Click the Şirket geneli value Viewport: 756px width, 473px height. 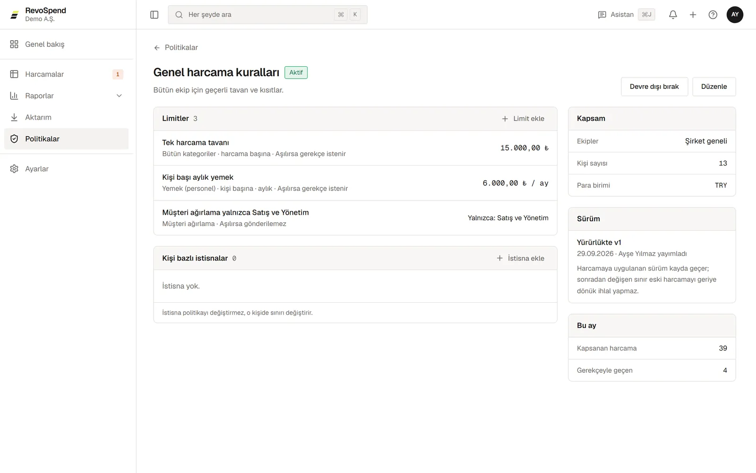(706, 141)
